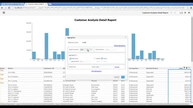Select the header radio button for table level
193x108 pixels.
94,58
